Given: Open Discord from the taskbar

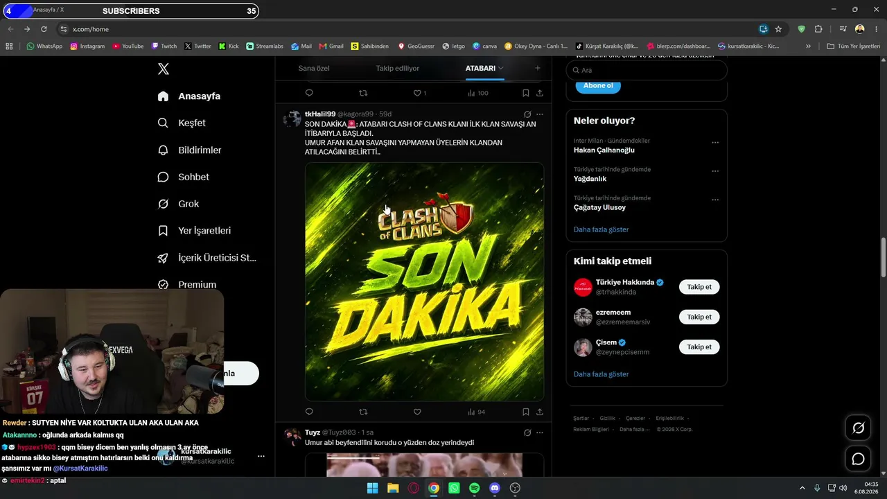Looking at the screenshot, I should (x=495, y=488).
